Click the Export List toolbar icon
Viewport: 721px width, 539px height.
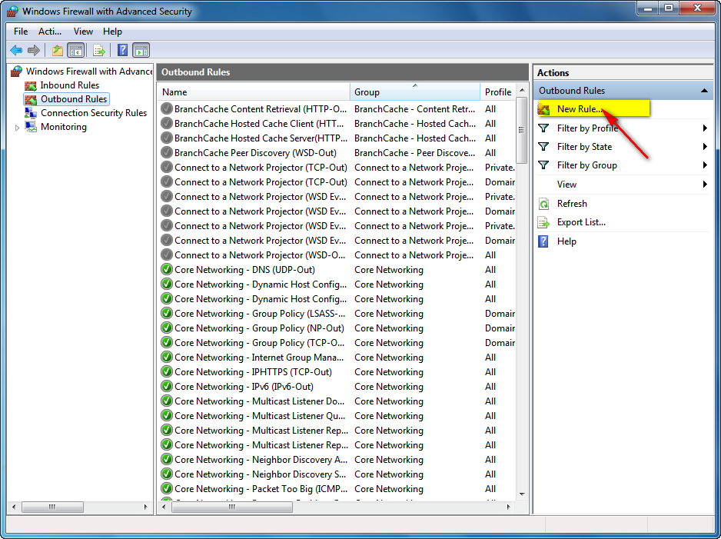99,50
